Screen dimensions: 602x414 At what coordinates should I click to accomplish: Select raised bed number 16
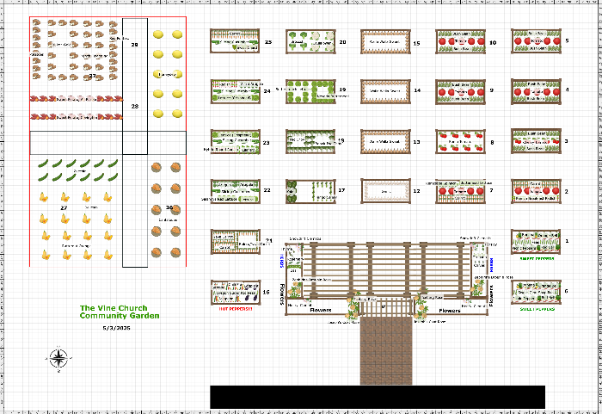coord(236,292)
